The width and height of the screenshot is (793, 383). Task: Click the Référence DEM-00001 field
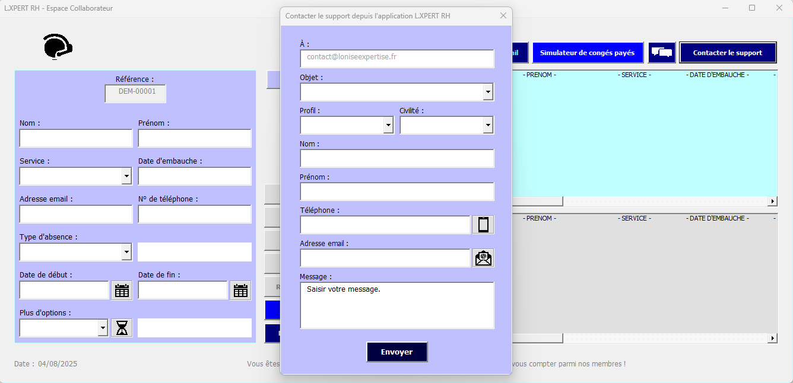[135, 94]
